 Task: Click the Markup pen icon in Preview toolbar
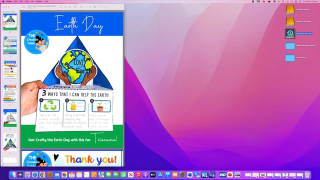81,6
